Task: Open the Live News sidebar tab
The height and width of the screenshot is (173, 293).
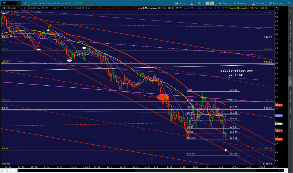Action: (x=290, y=124)
